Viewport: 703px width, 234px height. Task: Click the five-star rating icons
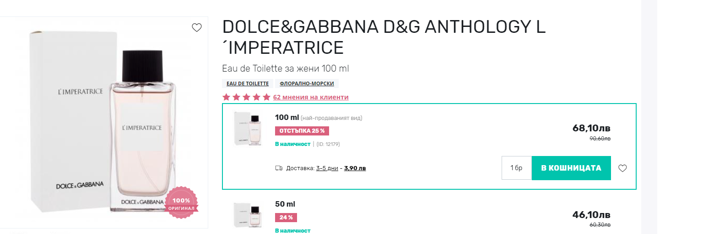[x=246, y=97]
